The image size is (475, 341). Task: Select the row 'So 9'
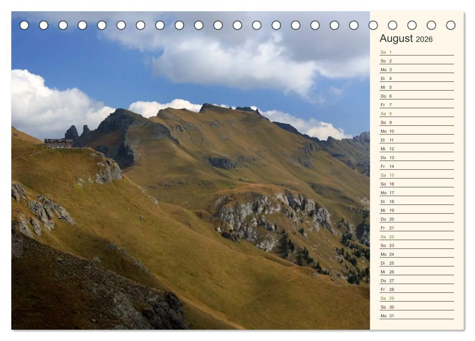click(417, 122)
